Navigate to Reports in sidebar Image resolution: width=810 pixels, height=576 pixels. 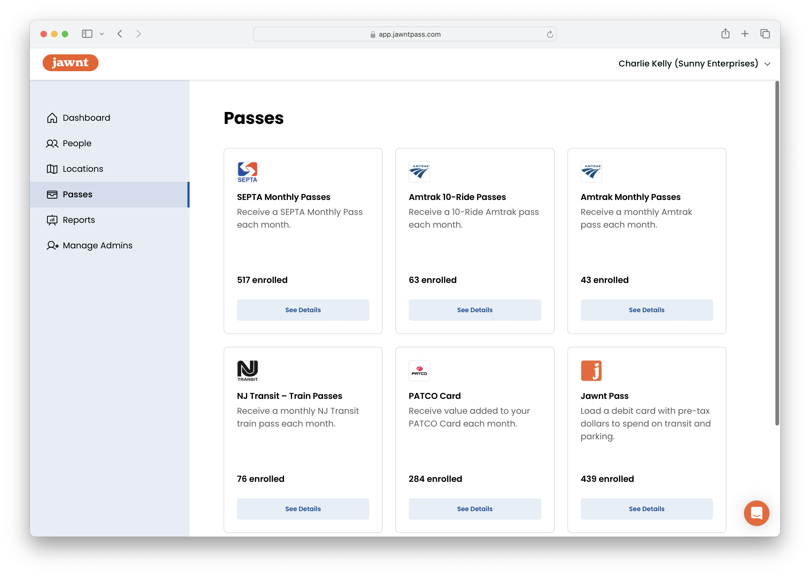pyautogui.click(x=79, y=220)
